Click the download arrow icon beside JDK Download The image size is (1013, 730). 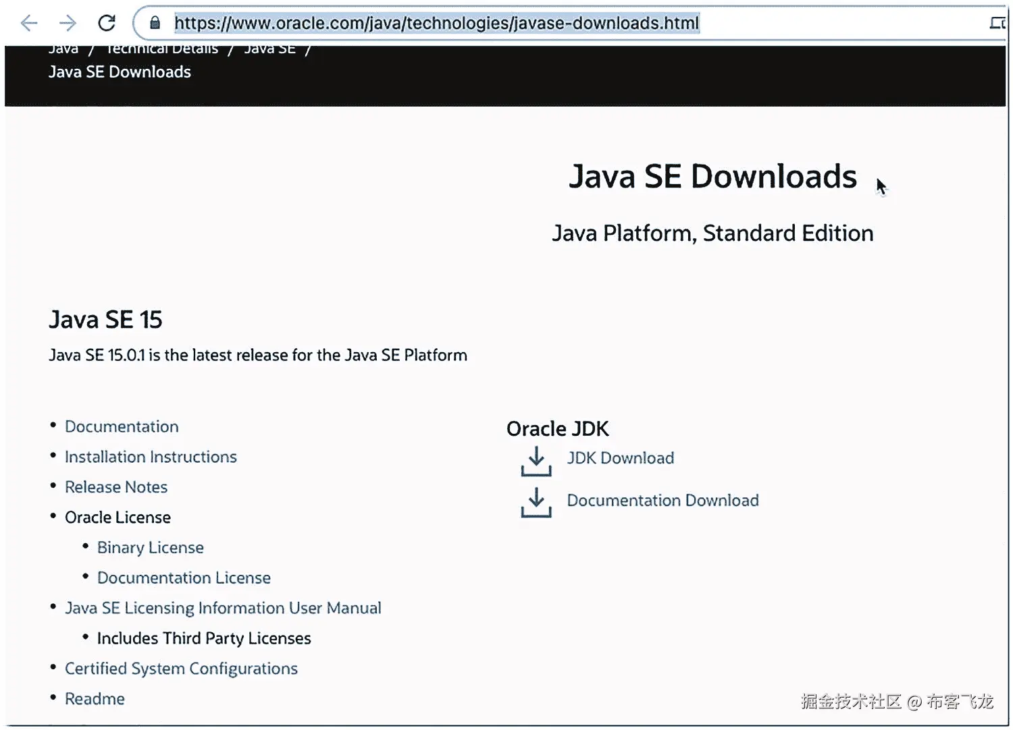click(x=536, y=461)
